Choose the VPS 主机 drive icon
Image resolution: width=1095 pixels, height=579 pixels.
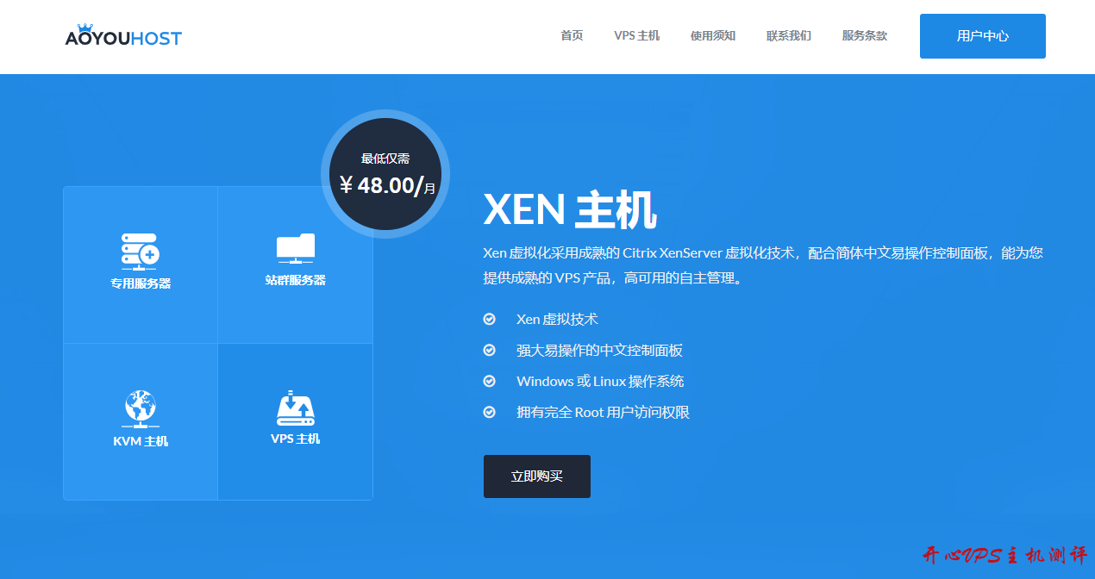click(295, 408)
